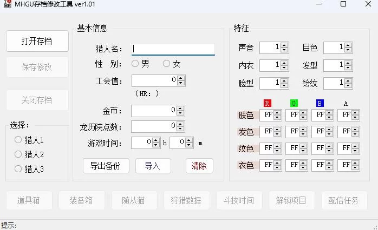Click the 导出备份 button
The width and height of the screenshot is (378, 230).
click(106, 166)
